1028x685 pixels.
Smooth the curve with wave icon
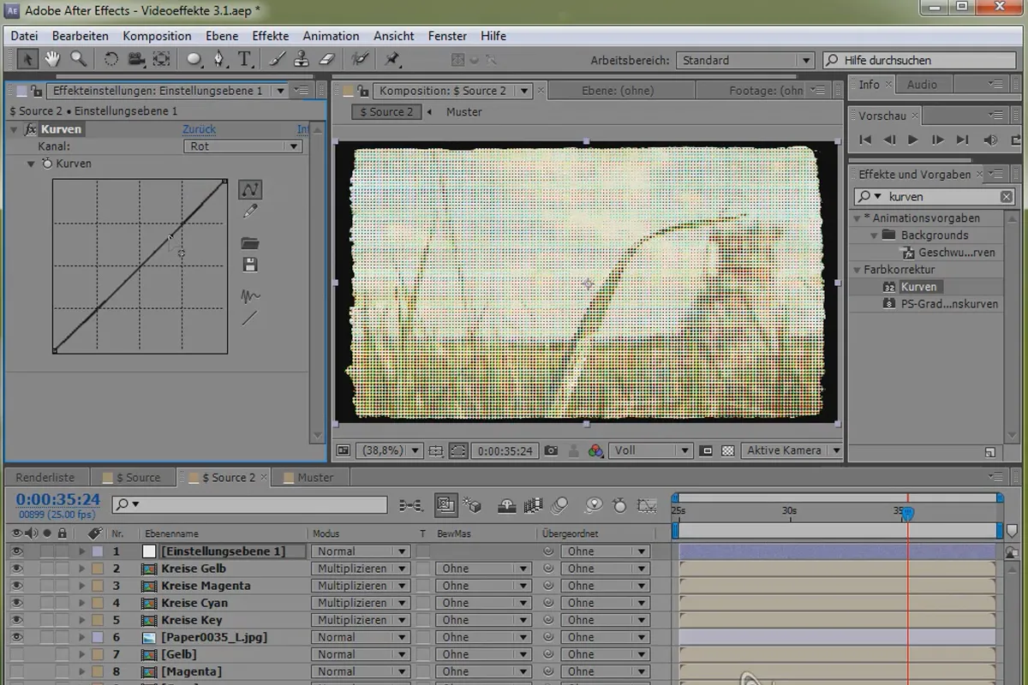(x=250, y=296)
